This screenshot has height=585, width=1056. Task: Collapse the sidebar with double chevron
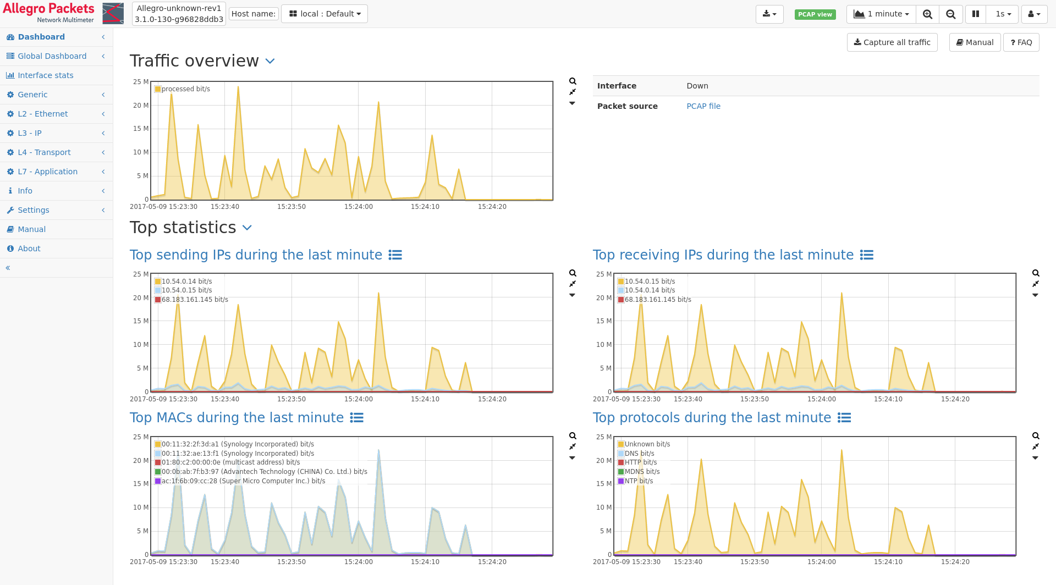8,268
